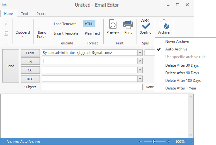The width and height of the screenshot is (216, 145).
Task: Click the zoom in plus icon
Action: point(169,142)
